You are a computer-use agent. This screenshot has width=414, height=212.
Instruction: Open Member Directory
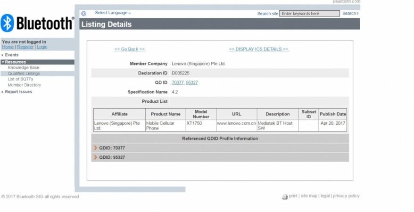tap(24, 85)
